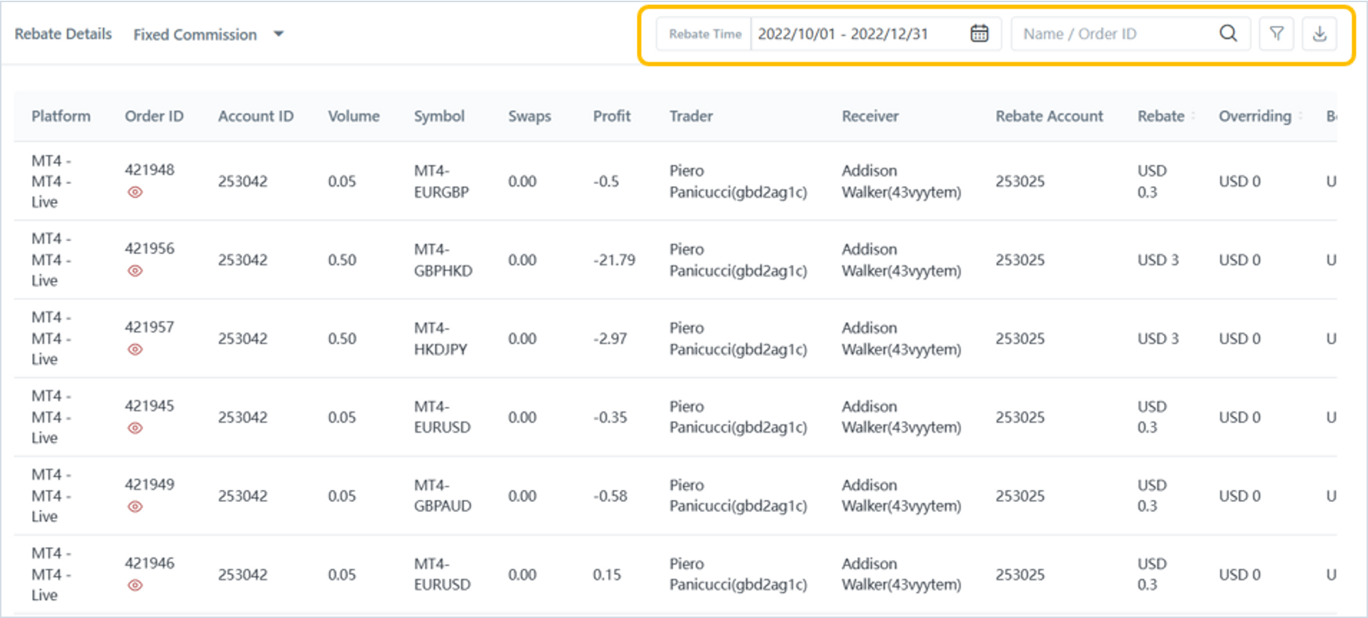Viewport: 1368px width, 618px height.
Task: Sort by Rebate column arrows
Action: click(1193, 116)
